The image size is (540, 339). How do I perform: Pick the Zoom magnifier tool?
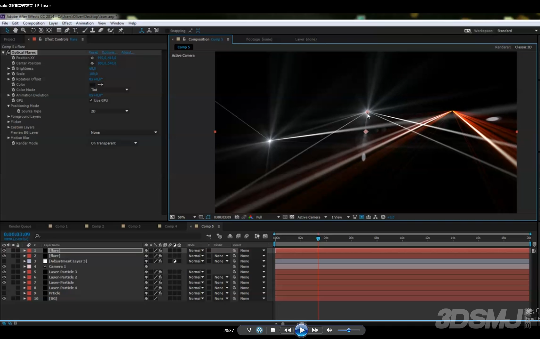23,30
